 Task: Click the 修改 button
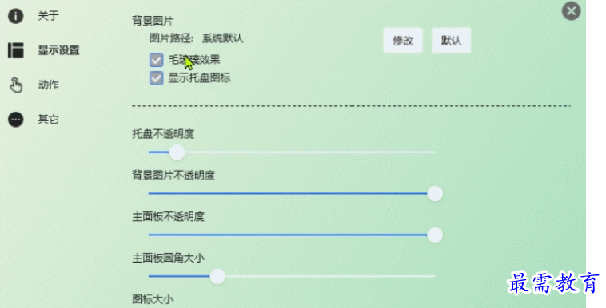[403, 40]
